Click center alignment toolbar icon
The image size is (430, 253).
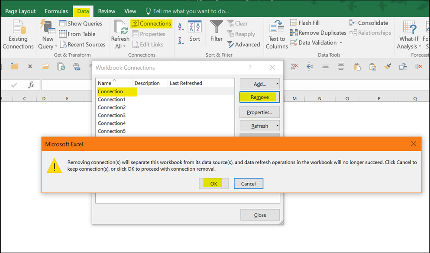tap(326, 66)
